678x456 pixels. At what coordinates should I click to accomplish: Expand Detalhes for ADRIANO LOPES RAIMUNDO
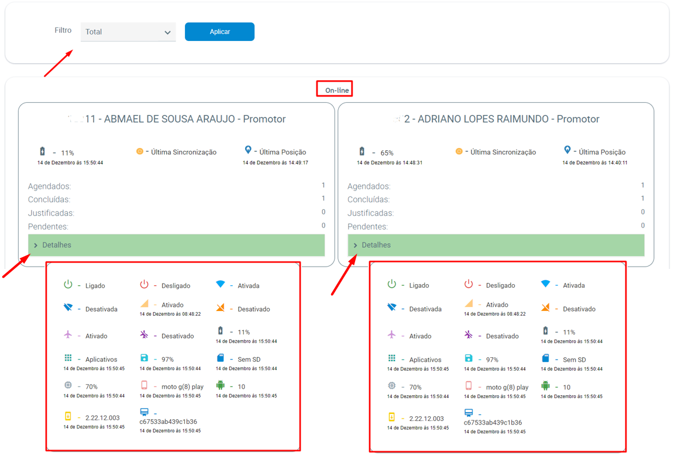496,245
